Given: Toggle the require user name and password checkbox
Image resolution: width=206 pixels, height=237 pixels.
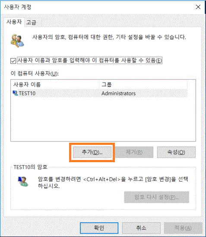Looking at the screenshot, I should pyautogui.click(x=13, y=61).
